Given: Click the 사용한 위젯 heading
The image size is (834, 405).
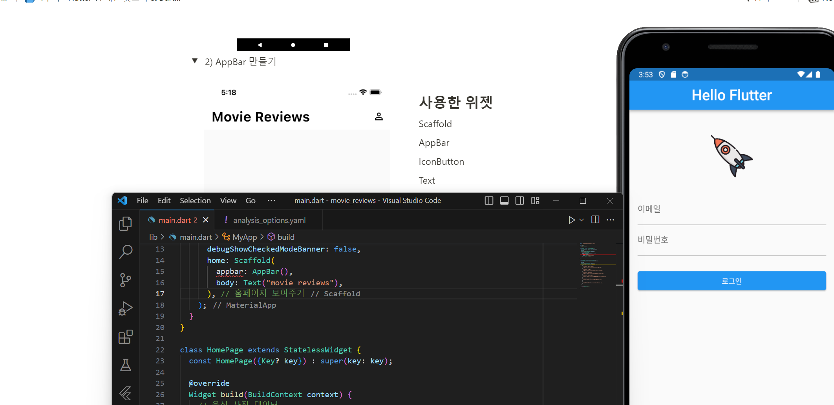Looking at the screenshot, I should click(455, 102).
